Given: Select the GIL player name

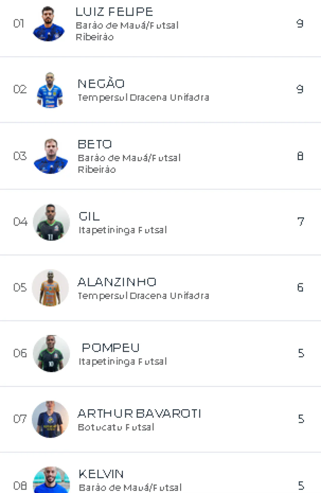Looking at the screenshot, I should 89,216.
